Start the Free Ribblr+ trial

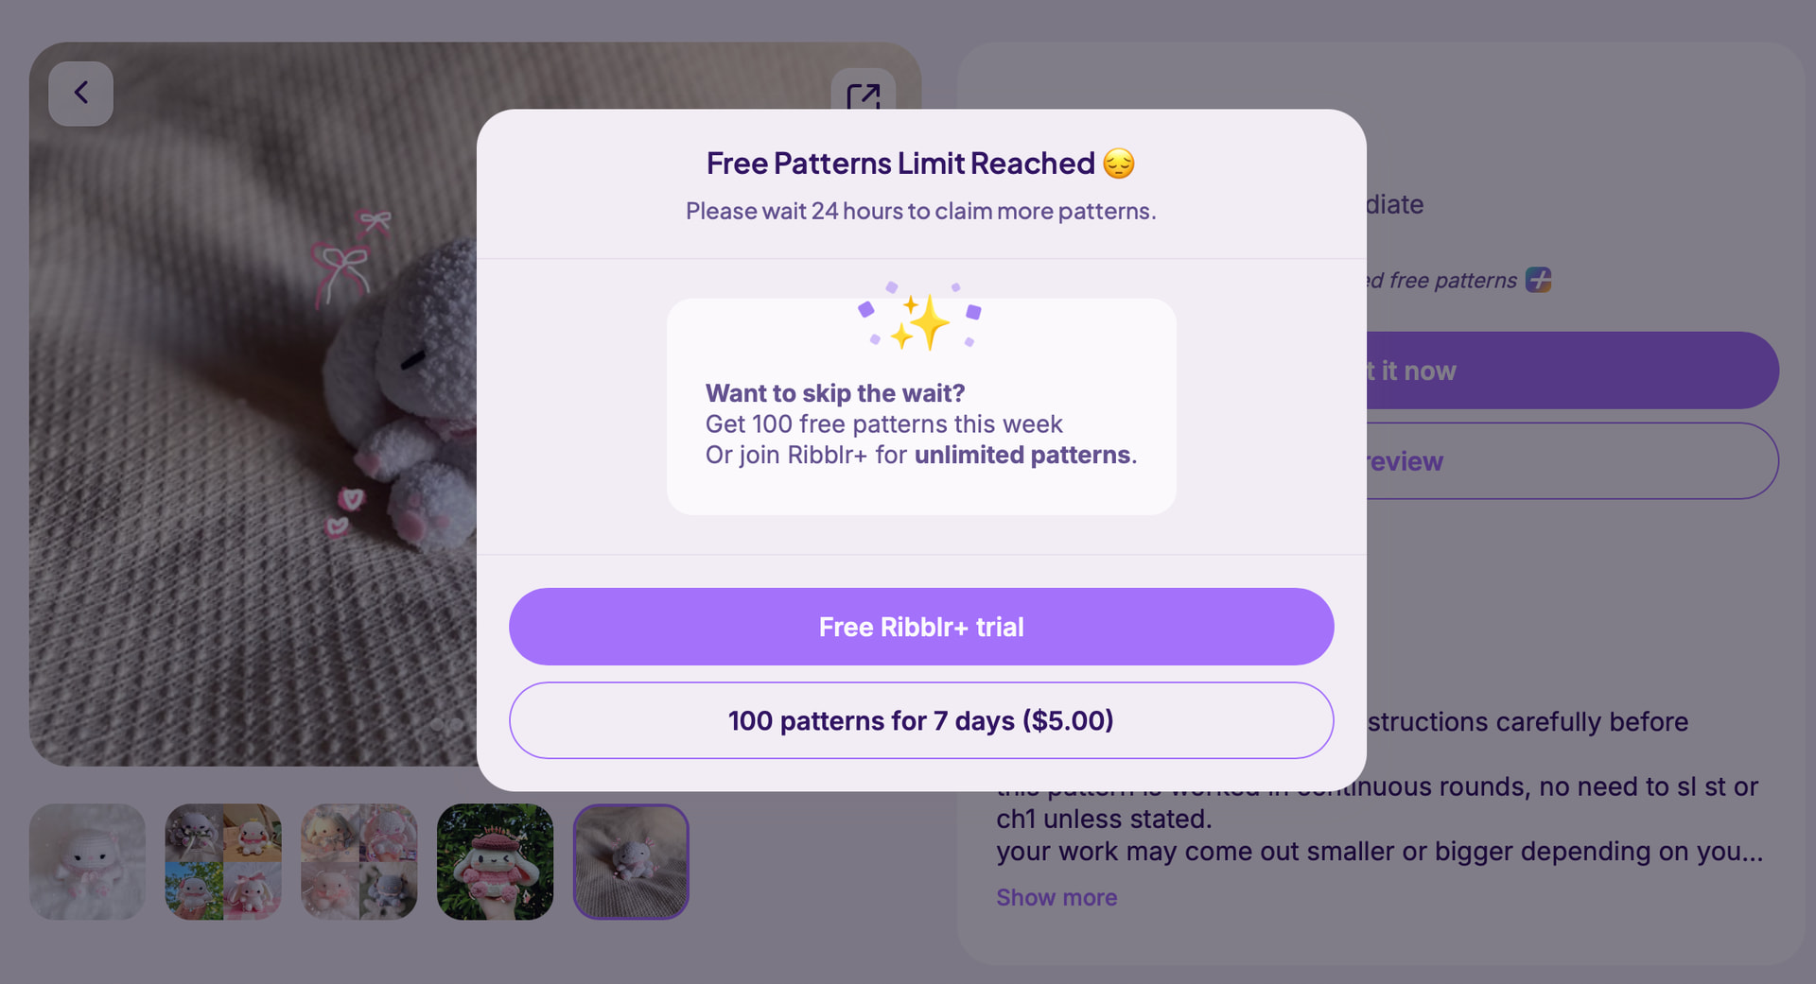click(x=921, y=627)
